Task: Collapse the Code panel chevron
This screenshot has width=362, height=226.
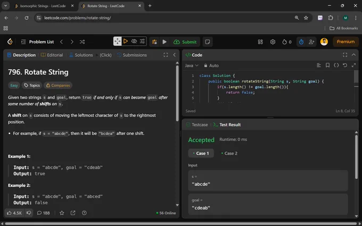Action: point(353,55)
